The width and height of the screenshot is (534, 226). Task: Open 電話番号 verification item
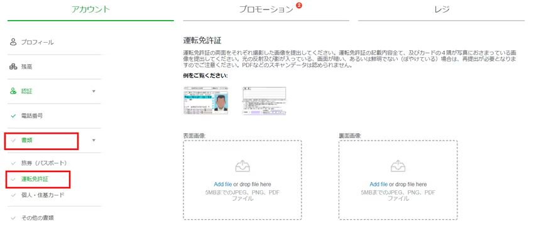[x=32, y=116]
